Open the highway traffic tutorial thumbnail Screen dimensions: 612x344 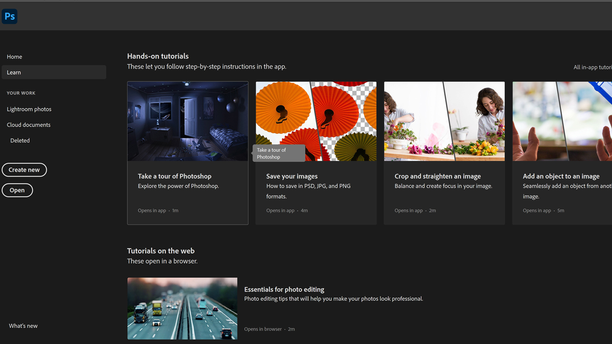[x=182, y=309]
